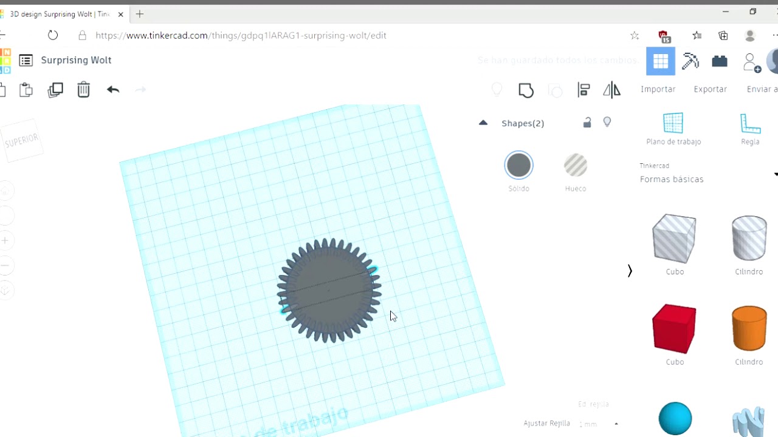This screenshot has width=778, height=437.
Task: Open the Formas básicas shape dropdown
Action: click(x=708, y=174)
